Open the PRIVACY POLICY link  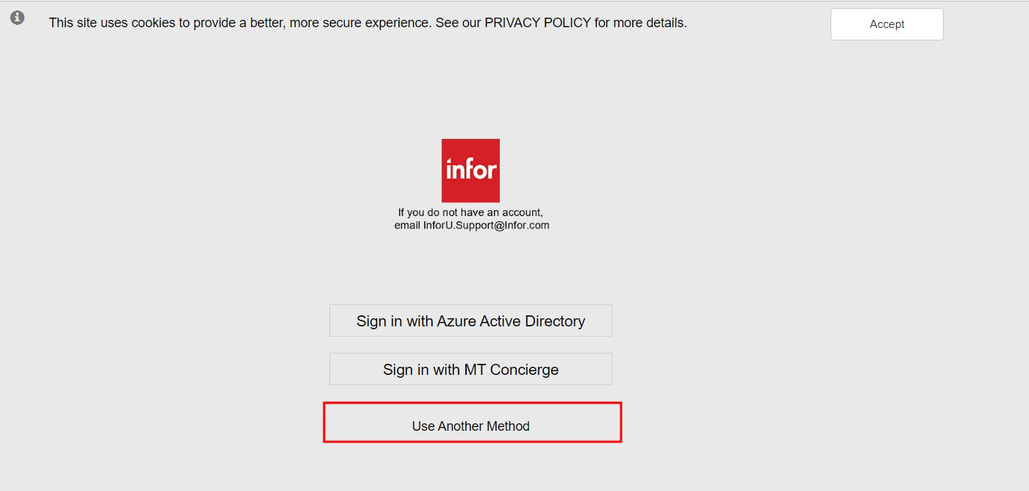tap(537, 23)
